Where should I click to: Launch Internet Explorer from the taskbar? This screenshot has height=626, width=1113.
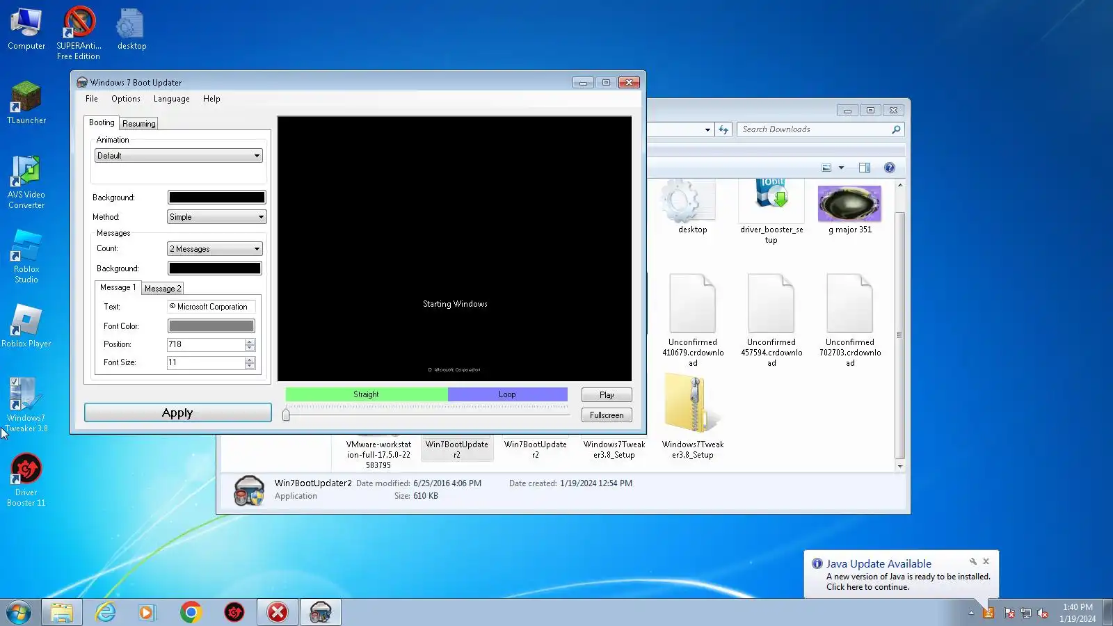105,613
